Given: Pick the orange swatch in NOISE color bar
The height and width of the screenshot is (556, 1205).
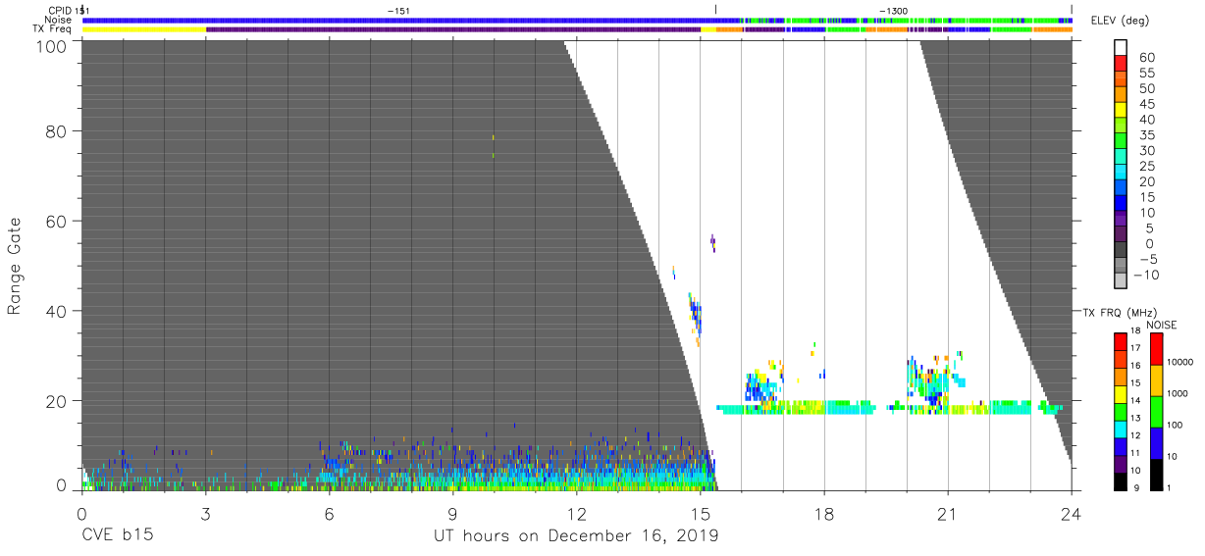Looking at the screenshot, I should 1156,379.
